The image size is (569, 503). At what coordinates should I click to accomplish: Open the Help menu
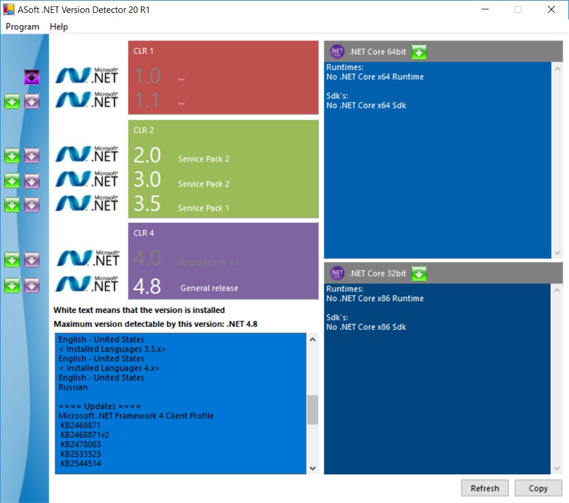click(59, 26)
